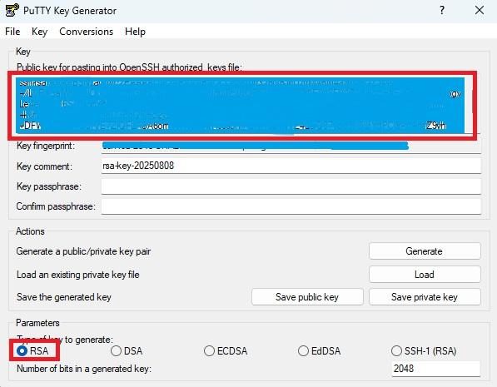Image resolution: width=497 pixels, height=387 pixels.
Task: Select the EdDSA key type
Action: [x=320, y=351]
